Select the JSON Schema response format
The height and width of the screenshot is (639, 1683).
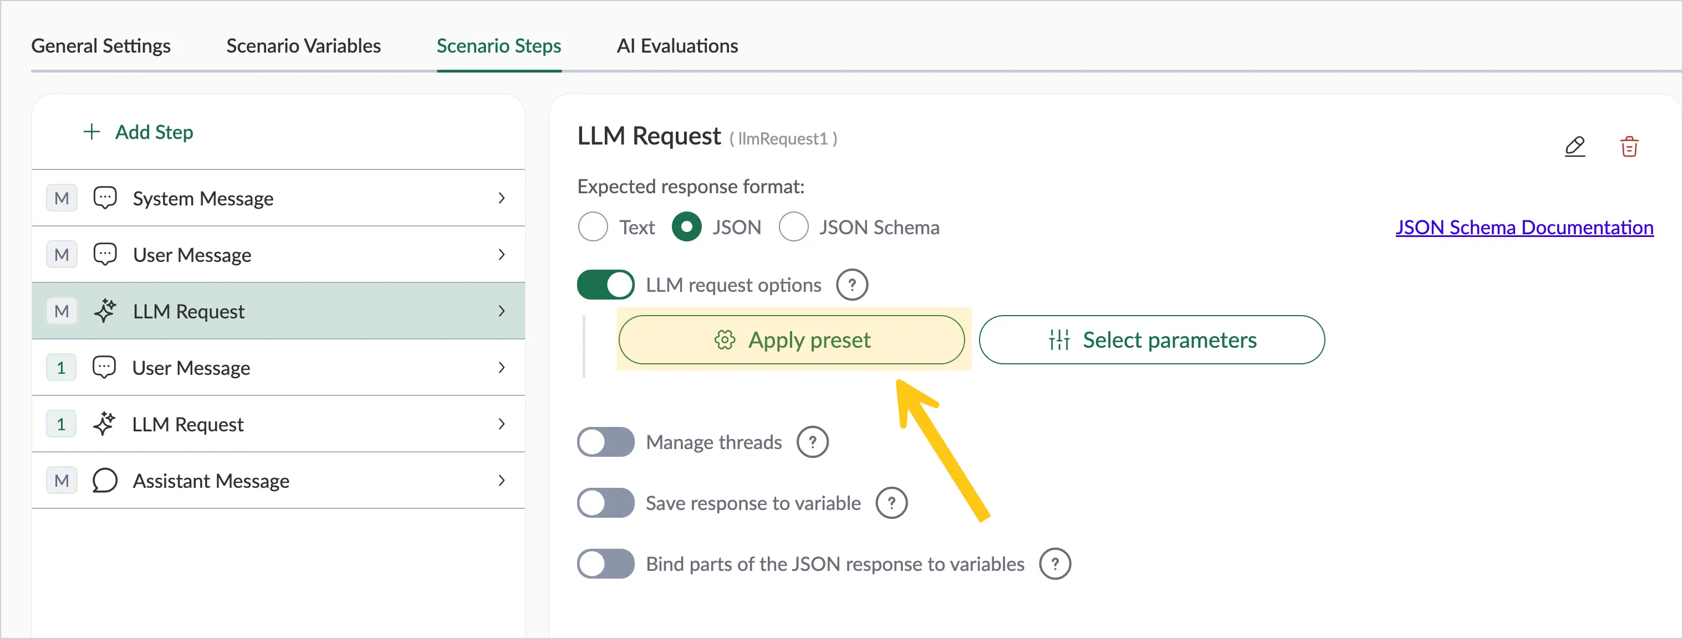pos(793,227)
